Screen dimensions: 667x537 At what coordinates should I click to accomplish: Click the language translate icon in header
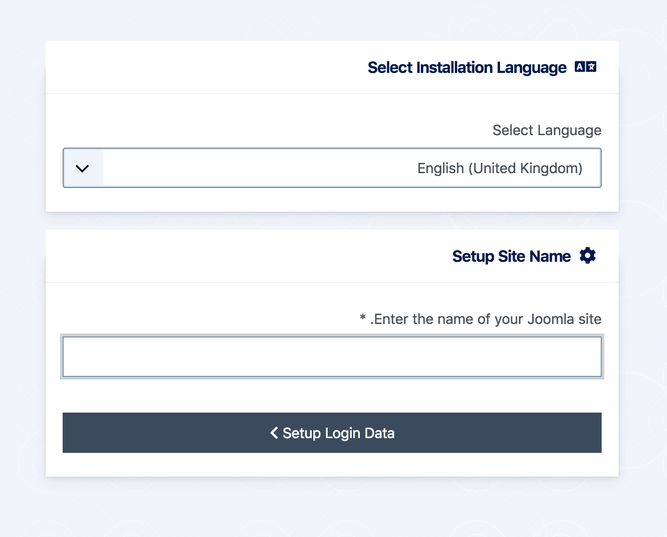point(586,67)
